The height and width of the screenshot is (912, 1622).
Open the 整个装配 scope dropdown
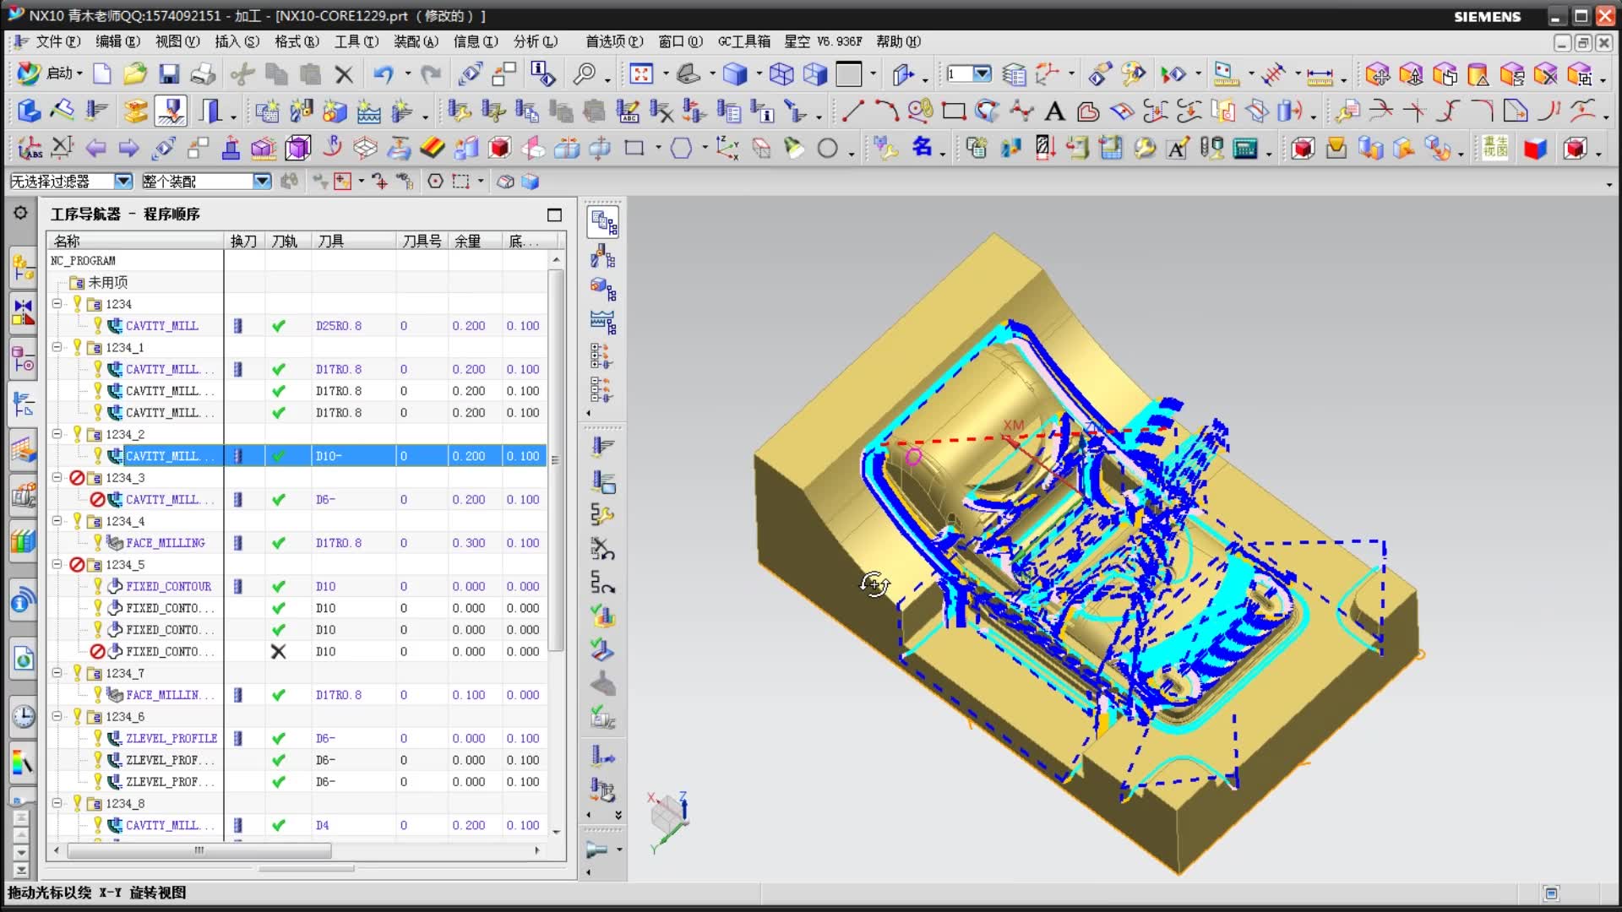(x=262, y=181)
